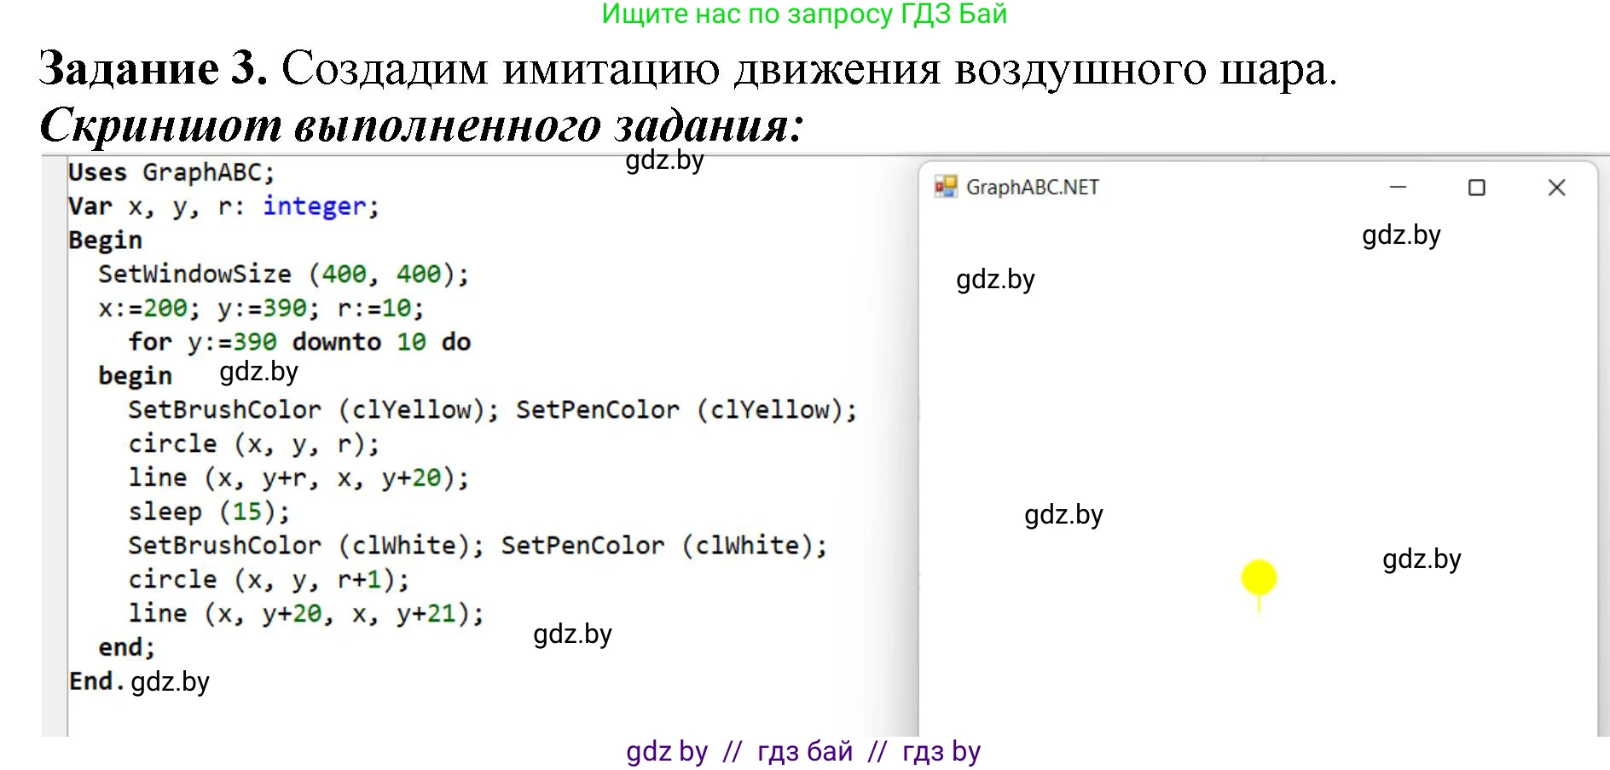Maximize the GraphABC.NET window
The height and width of the screenshot is (770, 1610).
tap(1477, 188)
